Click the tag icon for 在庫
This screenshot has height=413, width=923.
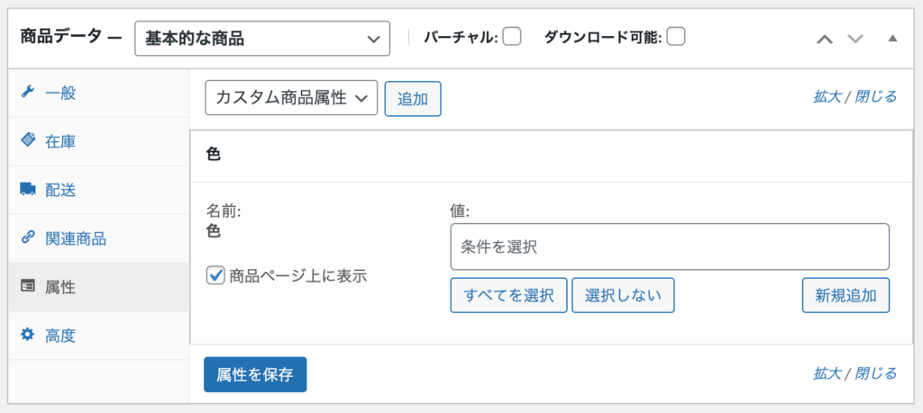click(x=27, y=141)
